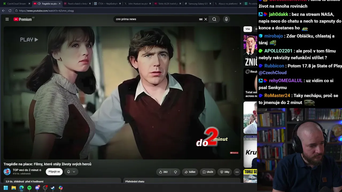View site info icon beside the URL
342x192 pixels.
[16, 11]
